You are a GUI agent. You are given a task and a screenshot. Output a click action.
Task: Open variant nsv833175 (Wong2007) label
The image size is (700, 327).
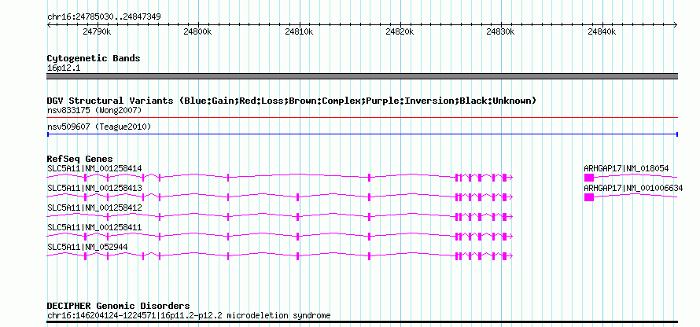pyautogui.click(x=94, y=110)
